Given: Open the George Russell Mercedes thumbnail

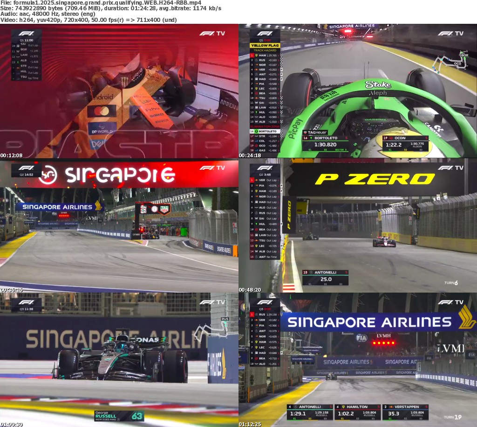Looking at the screenshot, I should [x=119, y=360].
